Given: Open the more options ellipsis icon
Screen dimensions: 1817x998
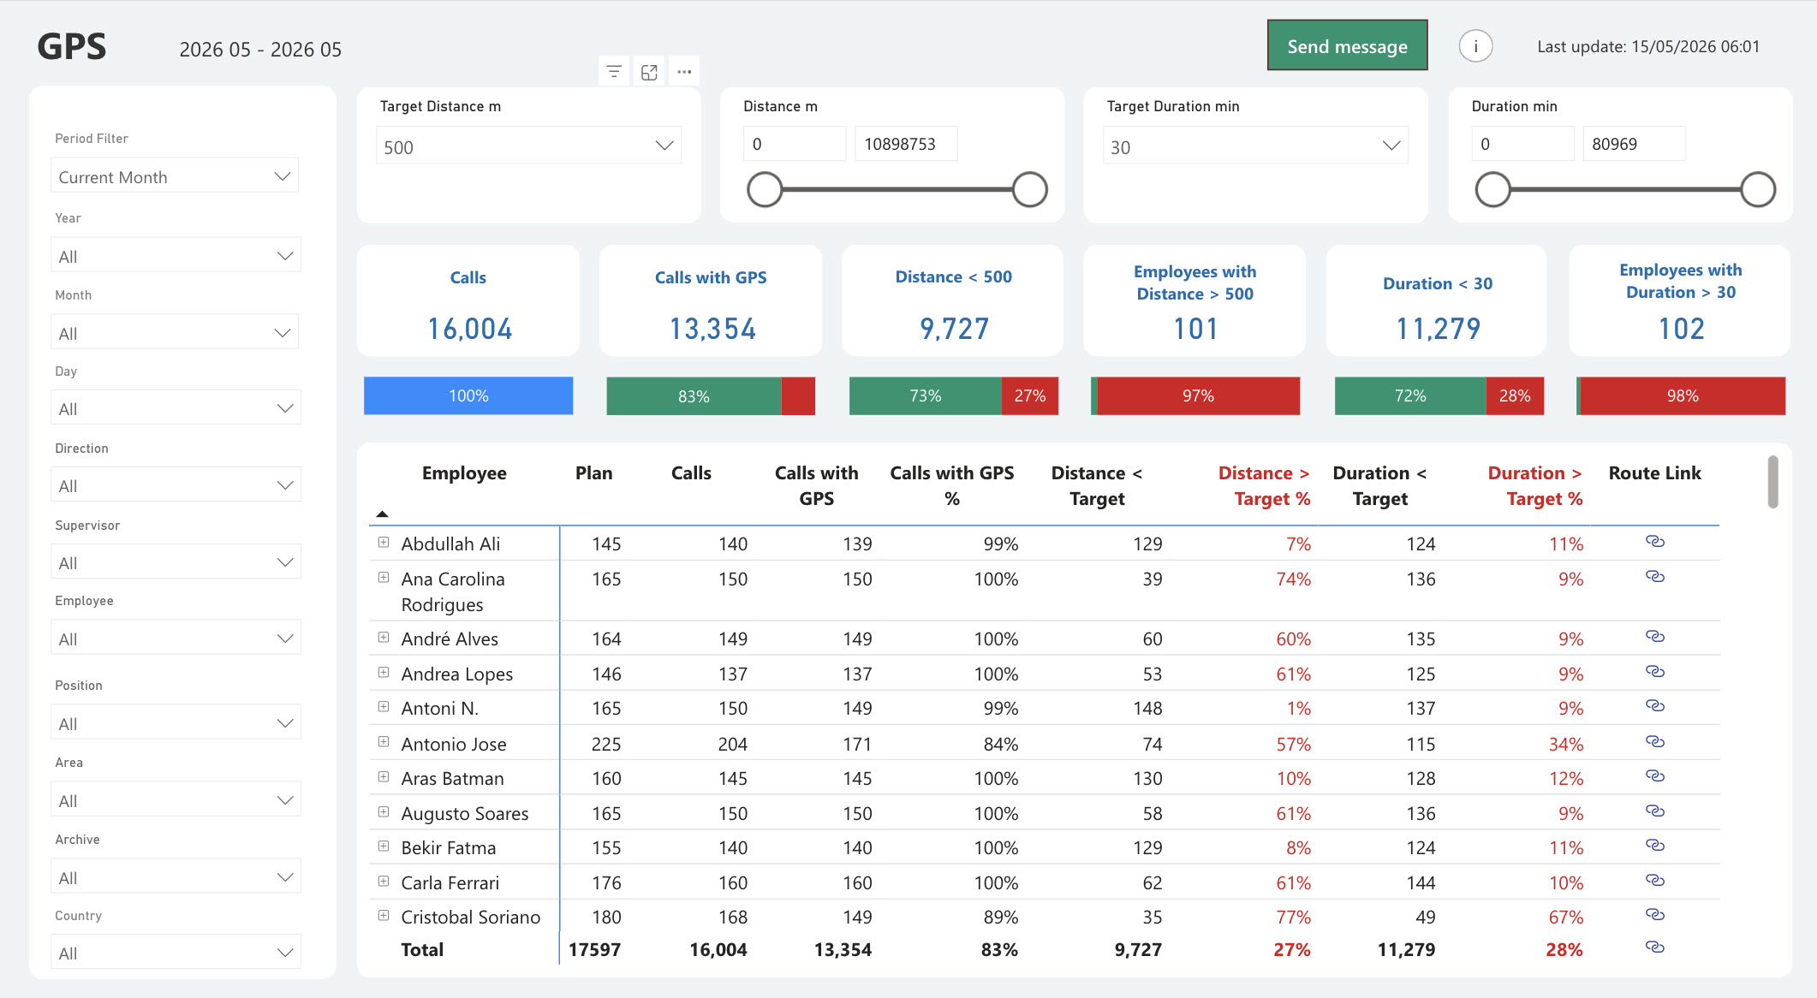Looking at the screenshot, I should tap(684, 72).
